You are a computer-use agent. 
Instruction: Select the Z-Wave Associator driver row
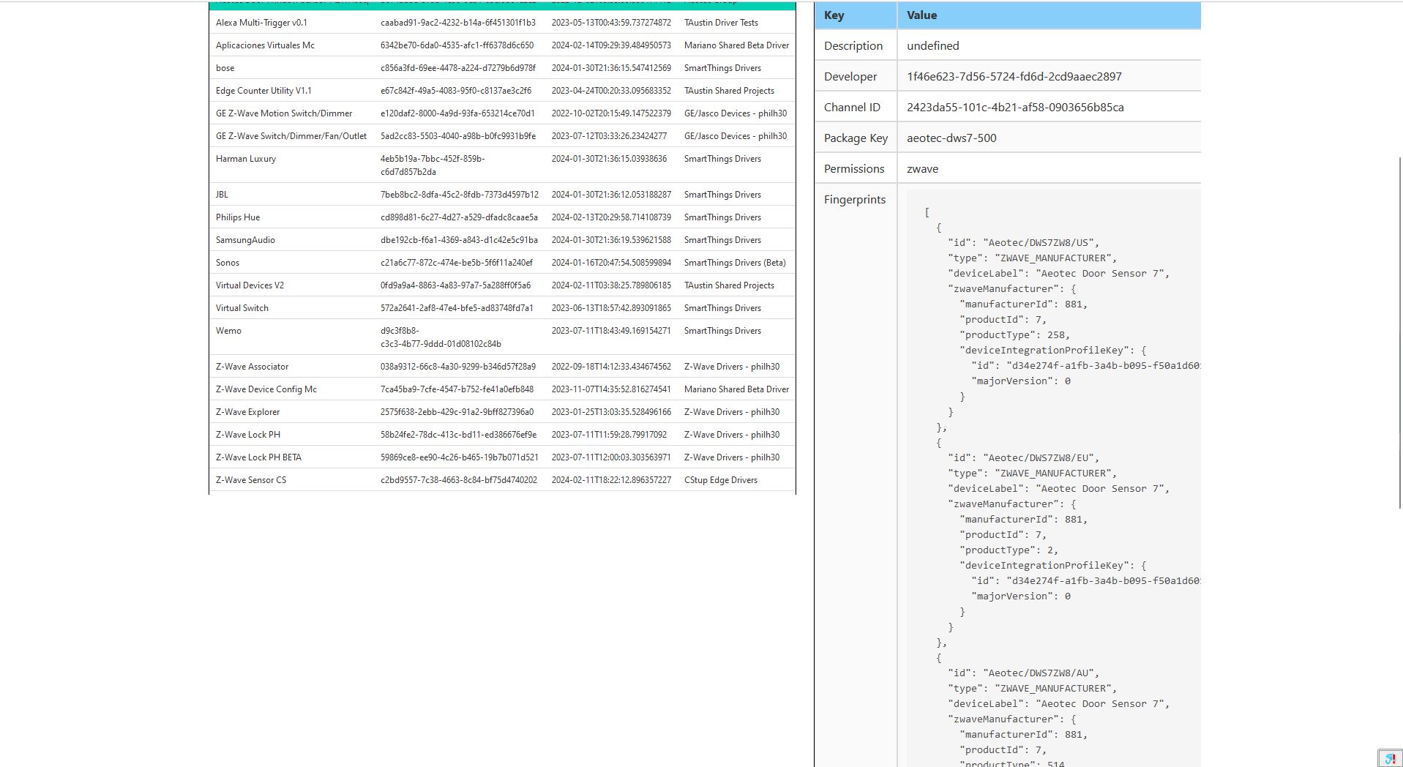point(366,366)
